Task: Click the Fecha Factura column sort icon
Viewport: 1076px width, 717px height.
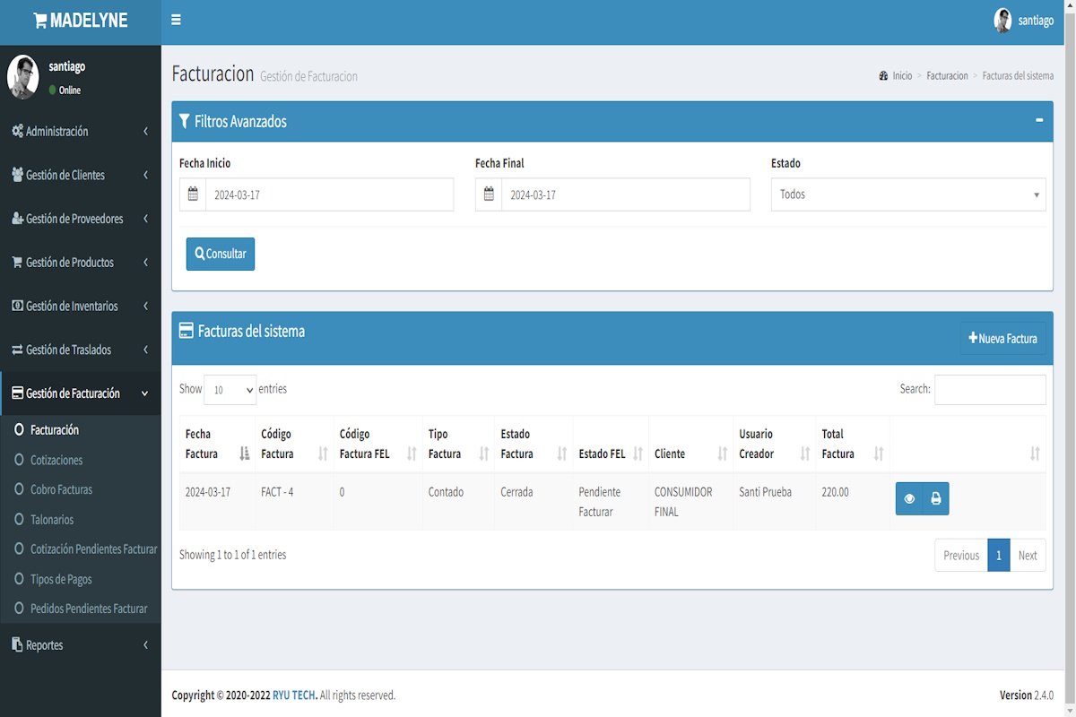Action: [245, 454]
